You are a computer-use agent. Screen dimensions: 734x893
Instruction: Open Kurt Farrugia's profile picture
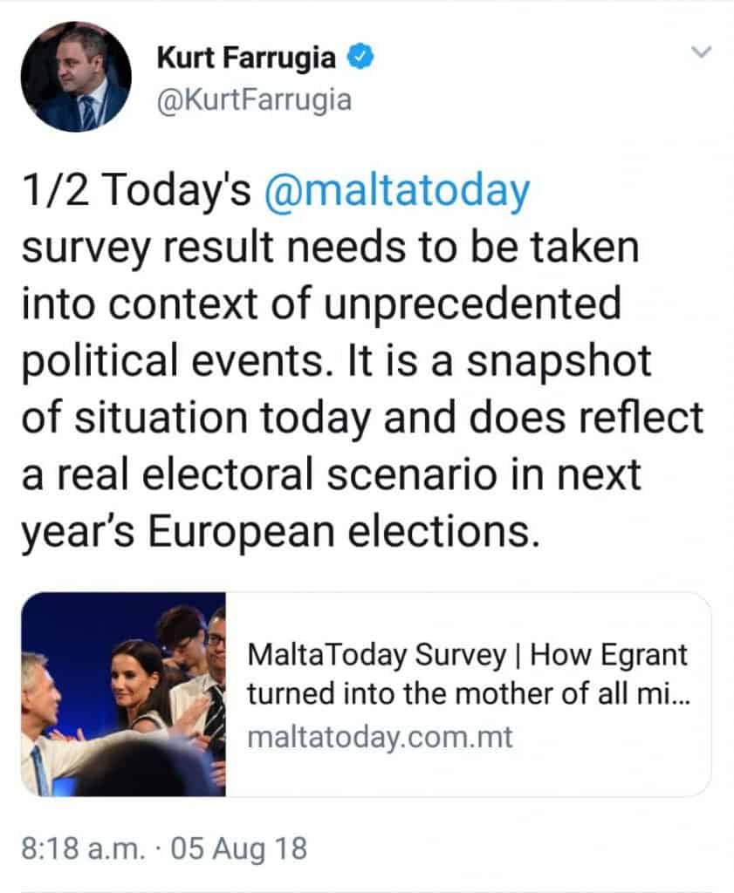coord(74,77)
